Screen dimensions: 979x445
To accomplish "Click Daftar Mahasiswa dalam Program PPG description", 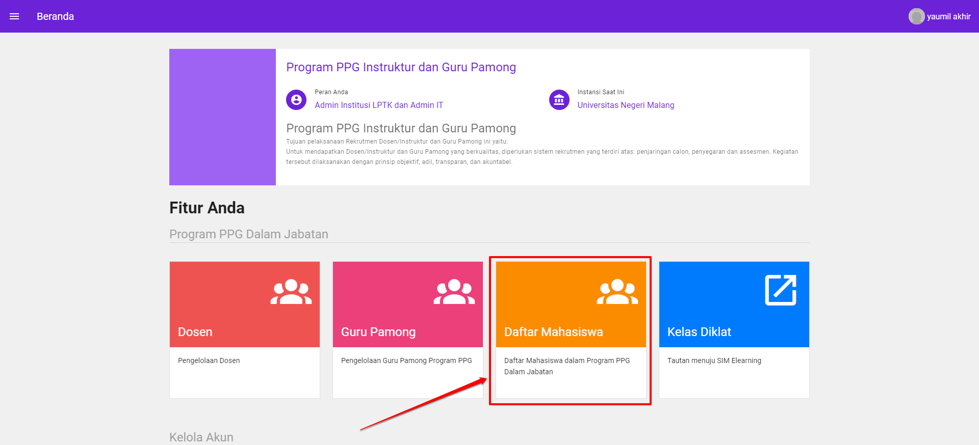I will pyautogui.click(x=567, y=366).
